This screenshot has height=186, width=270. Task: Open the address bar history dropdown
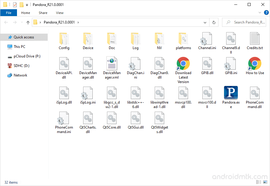tap(205, 22)
